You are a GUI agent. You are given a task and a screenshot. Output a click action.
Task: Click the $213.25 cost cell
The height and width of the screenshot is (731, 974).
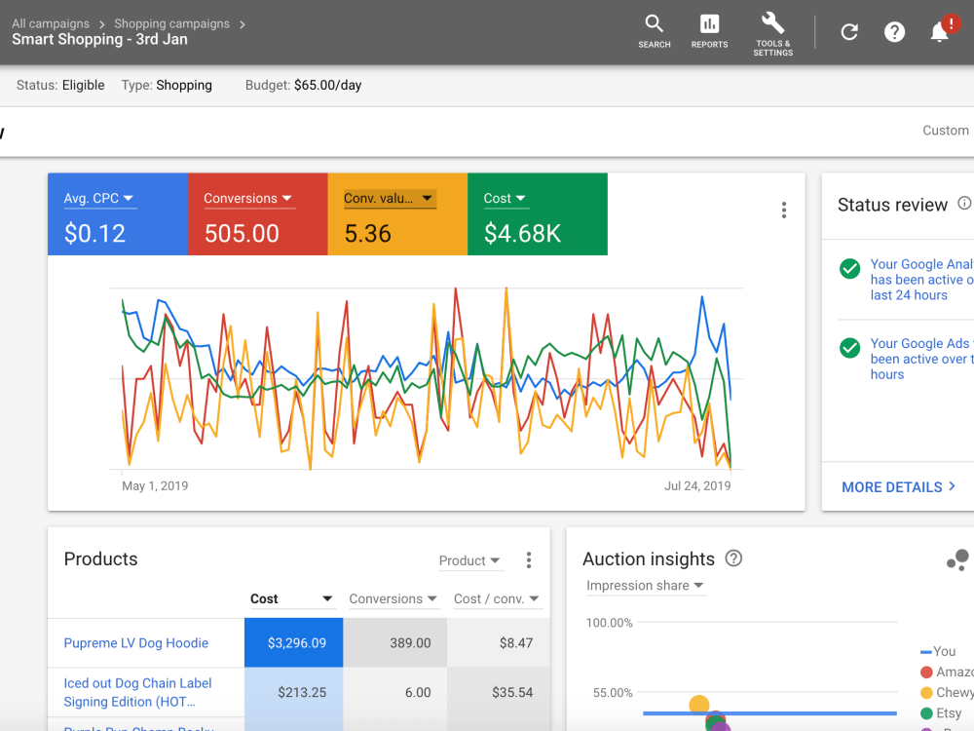tap(294, 692)
